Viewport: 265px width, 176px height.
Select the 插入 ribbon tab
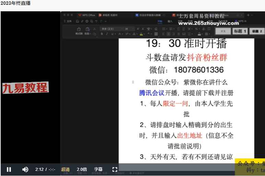170,21
